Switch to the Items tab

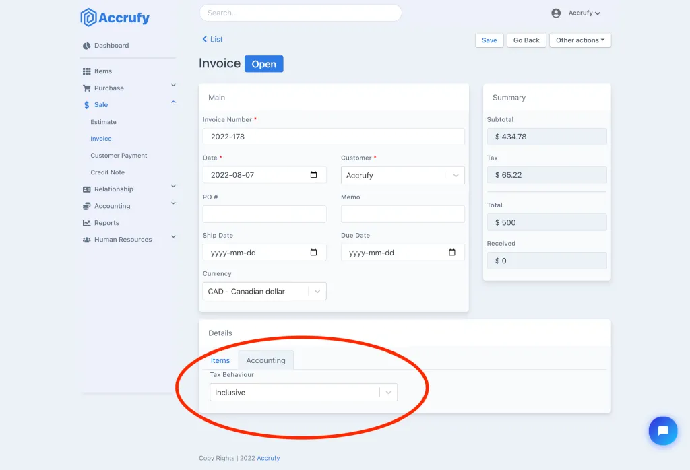coord(220,360)
